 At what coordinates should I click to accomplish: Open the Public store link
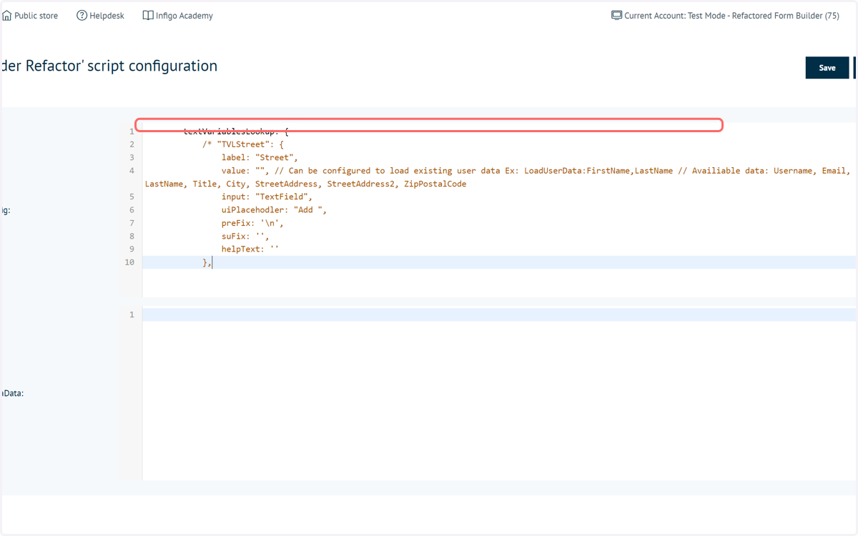pyautogui.click(x=36, y=16)
